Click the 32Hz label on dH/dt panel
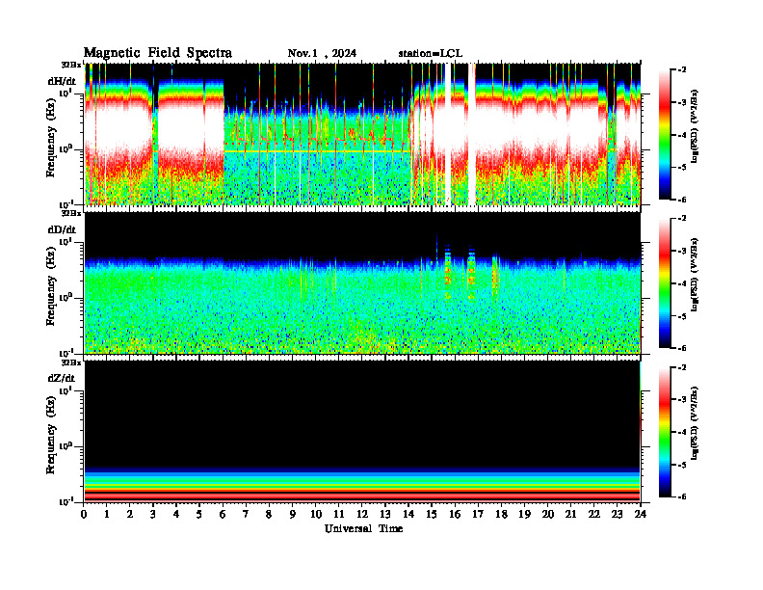 pyautogui.click(x=71, y=65)
